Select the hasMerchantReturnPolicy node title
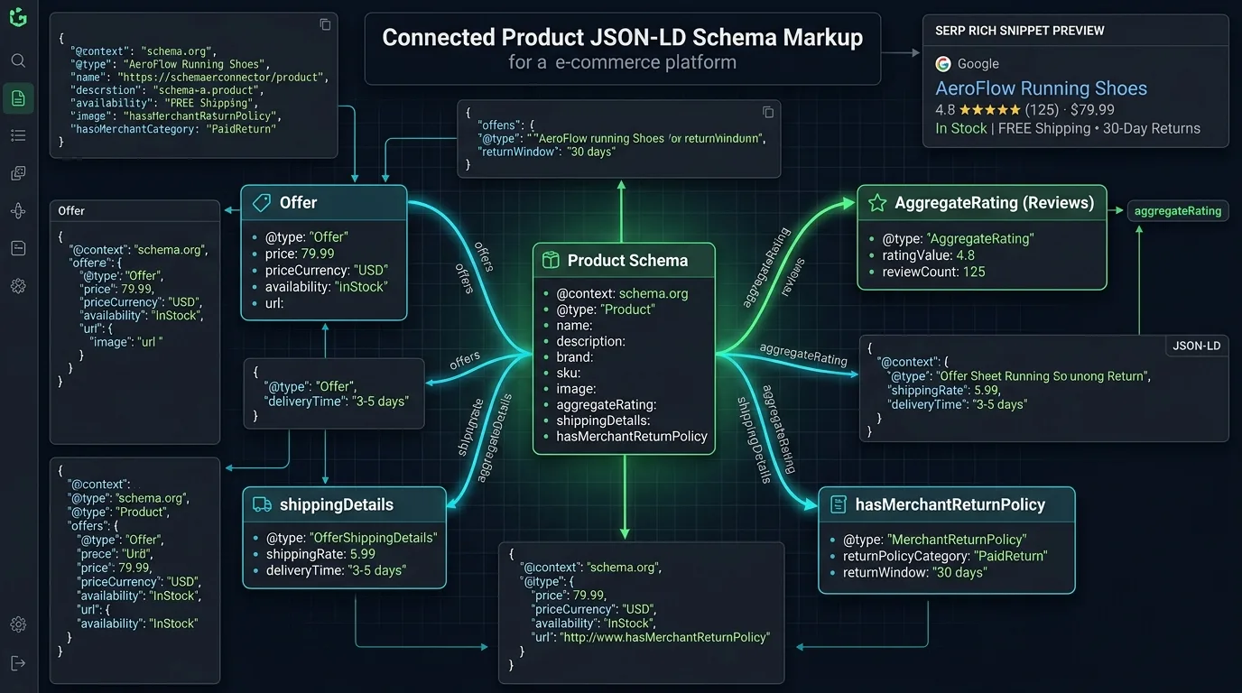The image size is (1242, 693). pyautogui.click(x=950, y=504)
